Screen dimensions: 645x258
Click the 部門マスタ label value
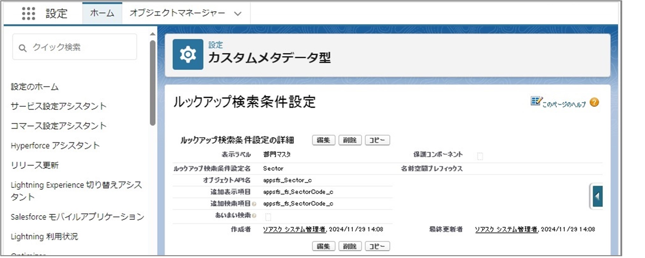point(277,155)
